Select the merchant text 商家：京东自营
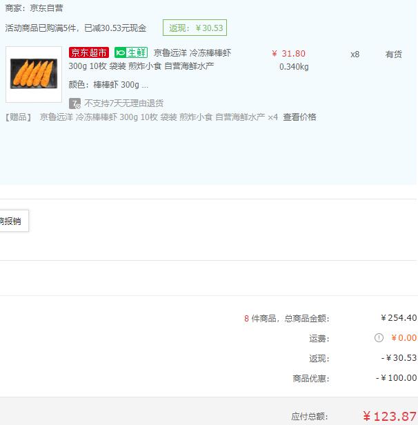Screen dimensions: 418x425 34,8
